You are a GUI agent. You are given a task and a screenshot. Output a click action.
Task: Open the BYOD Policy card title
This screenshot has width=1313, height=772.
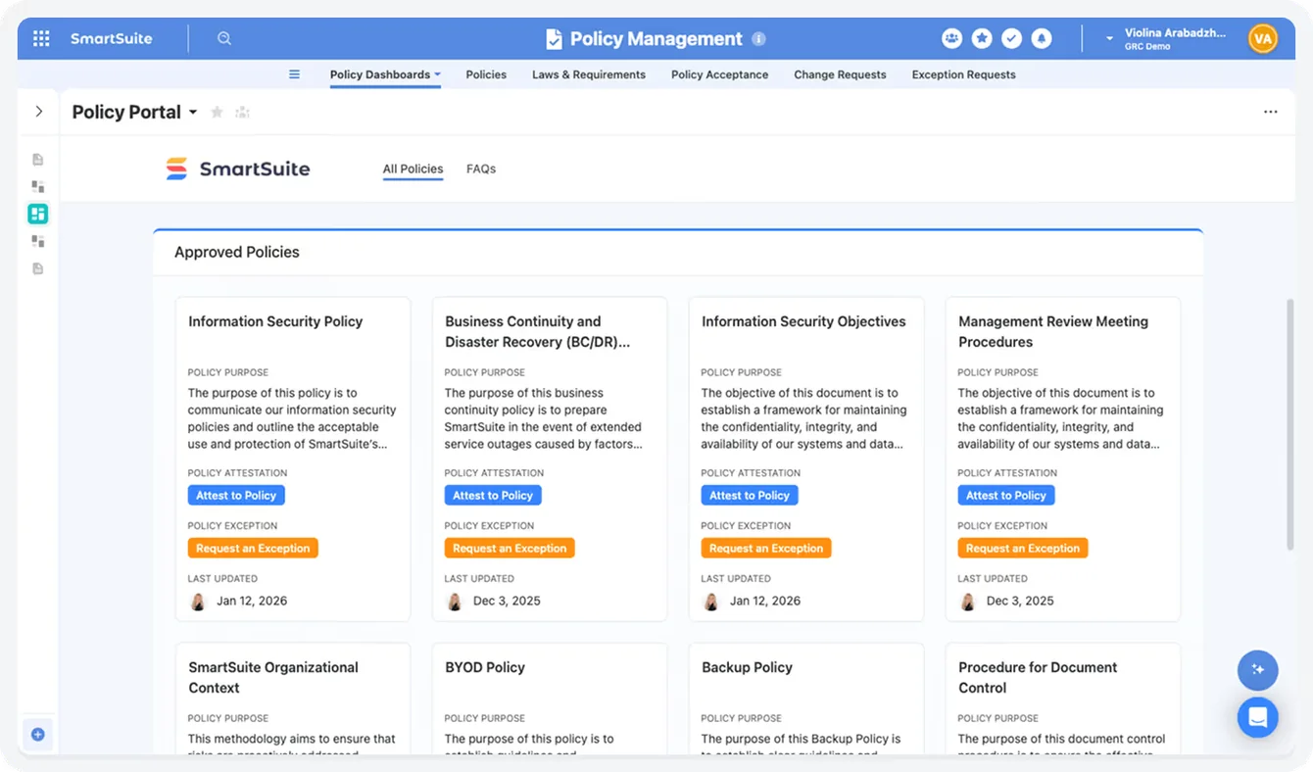point(485,667)
